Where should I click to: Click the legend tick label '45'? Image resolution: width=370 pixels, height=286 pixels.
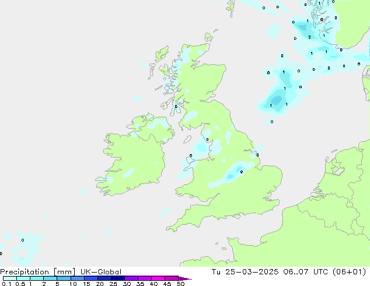[167, 284]
